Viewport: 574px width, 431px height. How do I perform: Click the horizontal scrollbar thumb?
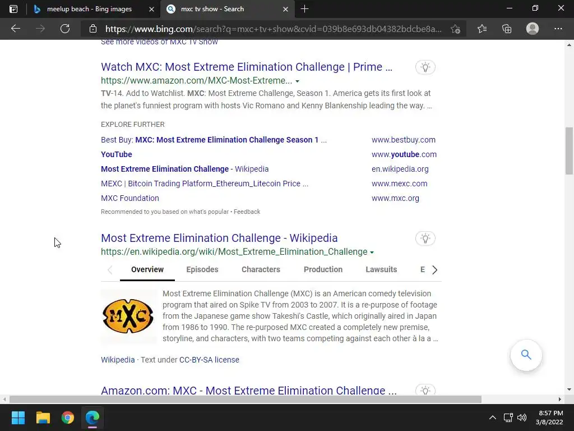(246, 399)
